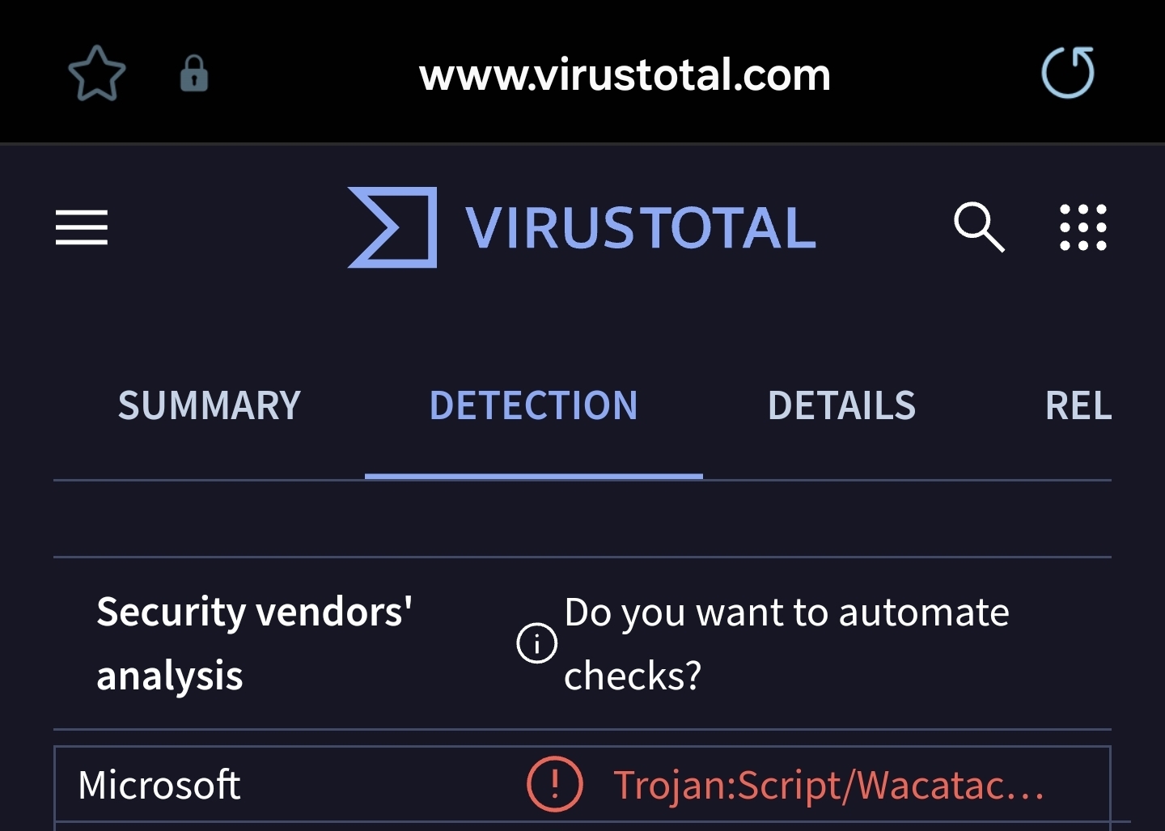Click the 'Security vendors' analysis' heading
Image resolution: width=1165 pixels, height=831 pixels.
point(254,643)
